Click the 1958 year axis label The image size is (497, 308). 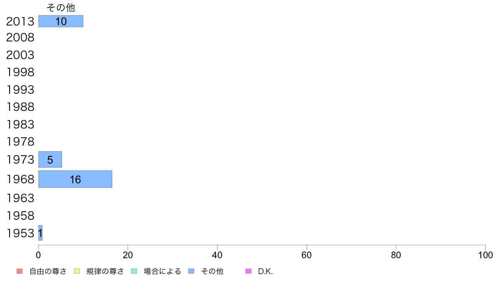20,216
